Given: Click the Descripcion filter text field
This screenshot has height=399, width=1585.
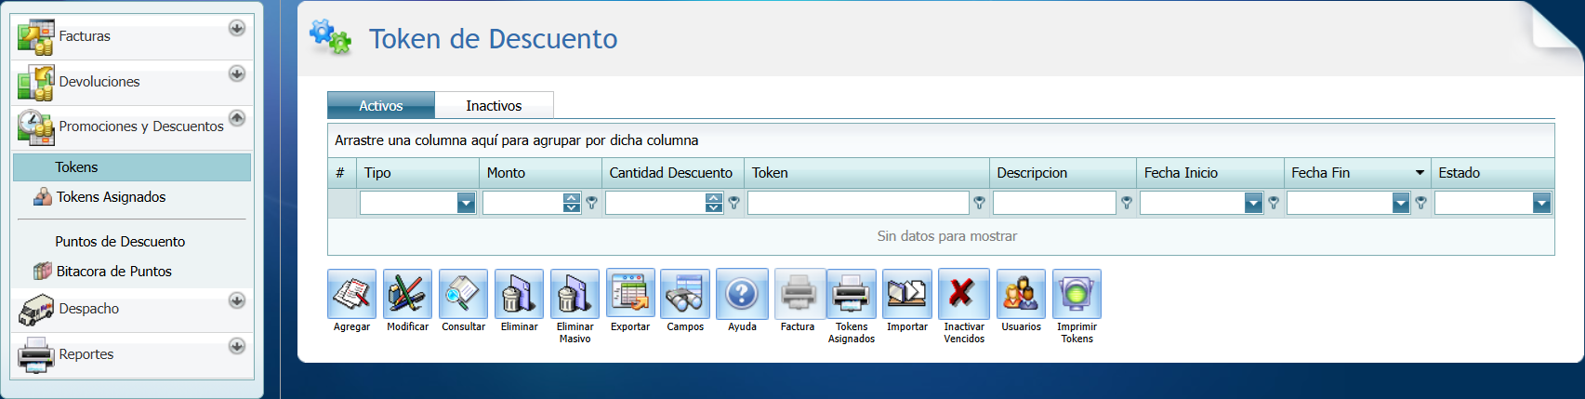Looking at the screenshot, I should click(x=1054, y=203).
